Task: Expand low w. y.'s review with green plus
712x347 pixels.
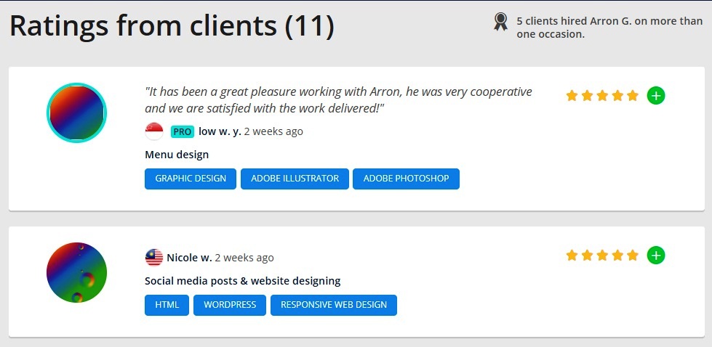Action: [x=656, y=95]
